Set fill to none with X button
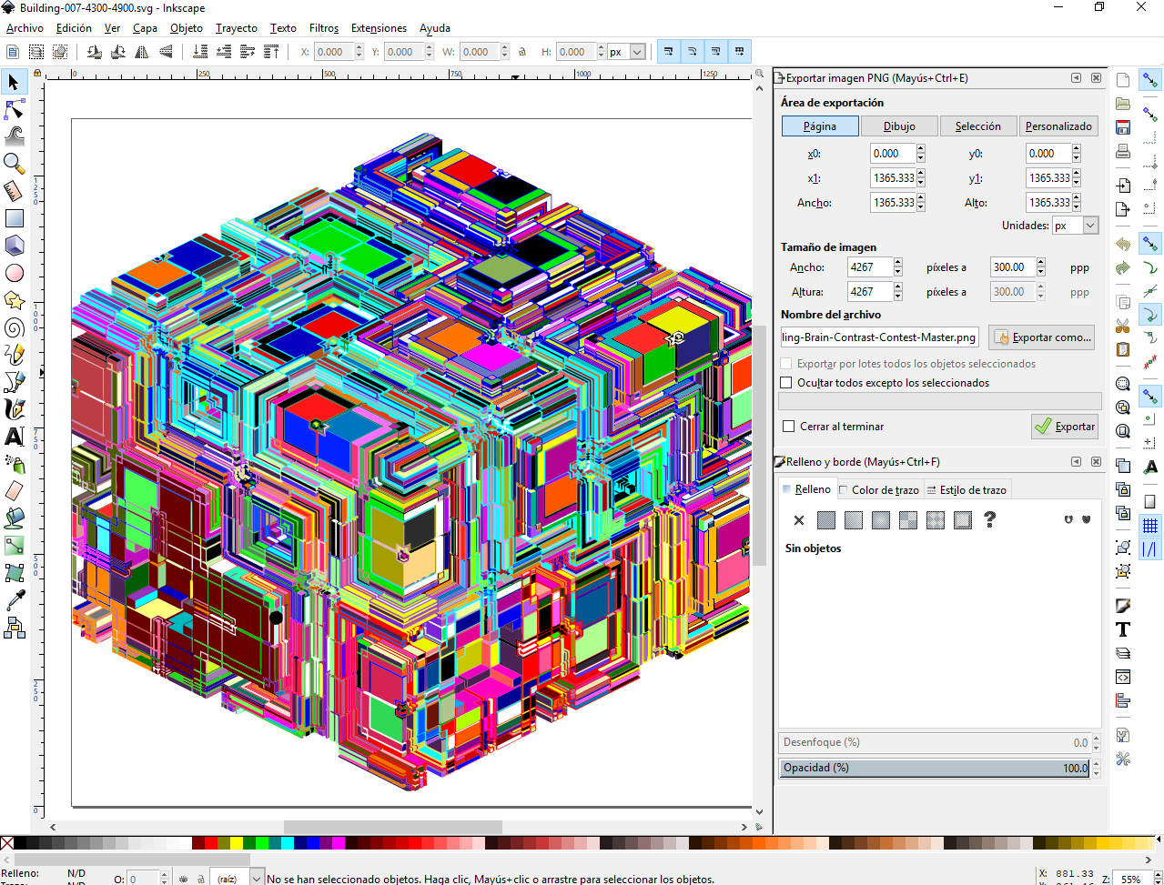Image resolution: width=1164 pixels, height=885 pixels. (799, 520)
